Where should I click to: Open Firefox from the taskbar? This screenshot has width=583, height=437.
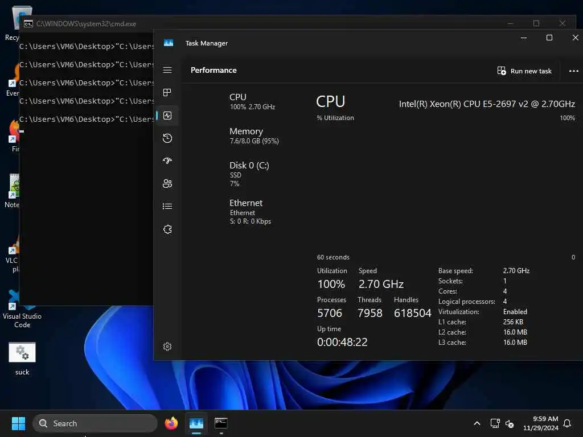[x=171, y=423]
